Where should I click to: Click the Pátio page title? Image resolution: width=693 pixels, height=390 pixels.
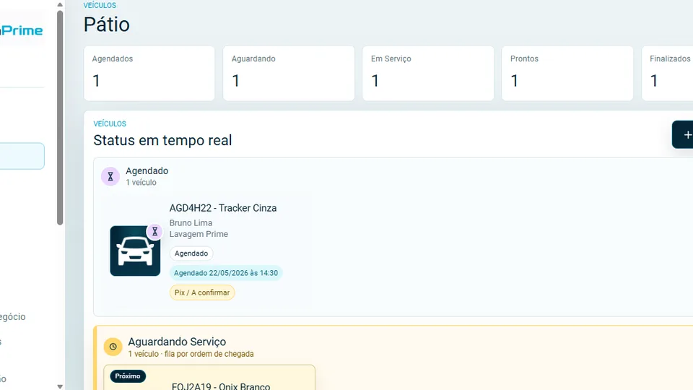[x=107, y=25]
